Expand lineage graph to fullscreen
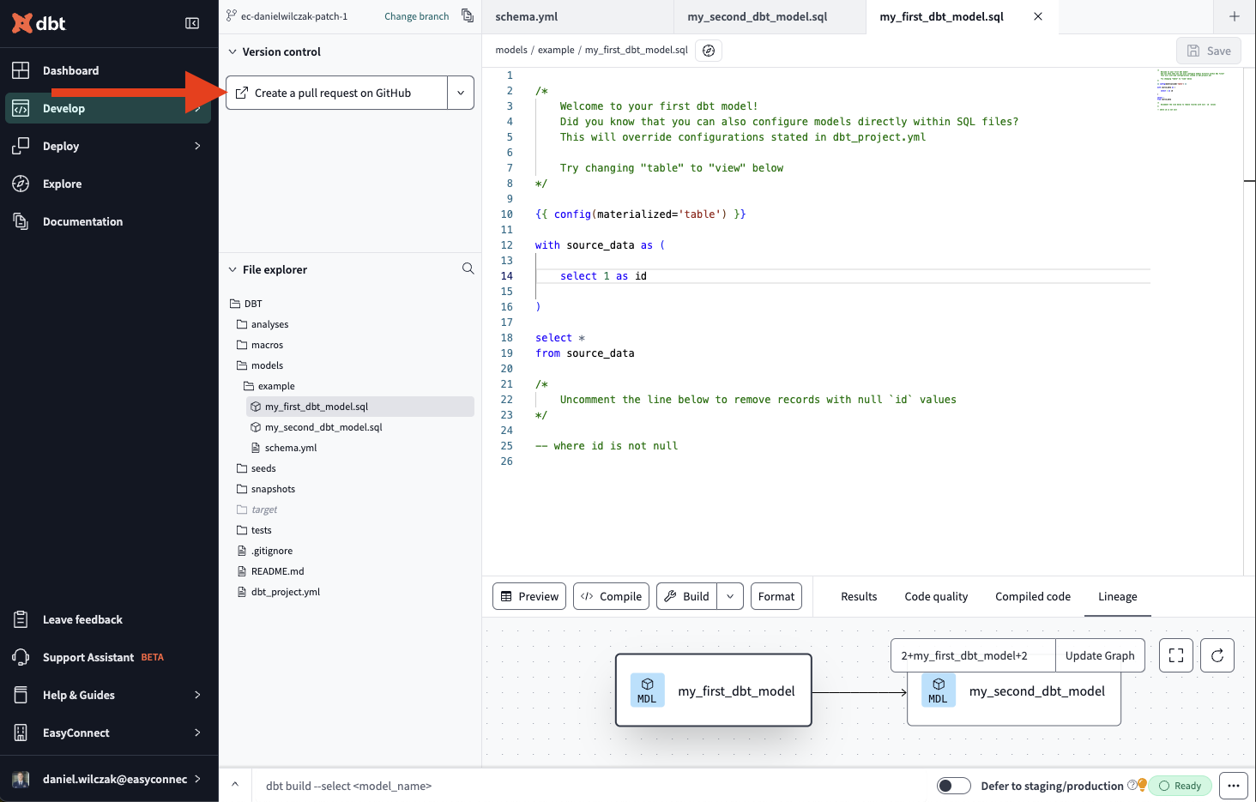 click(x=1176, y=655)
